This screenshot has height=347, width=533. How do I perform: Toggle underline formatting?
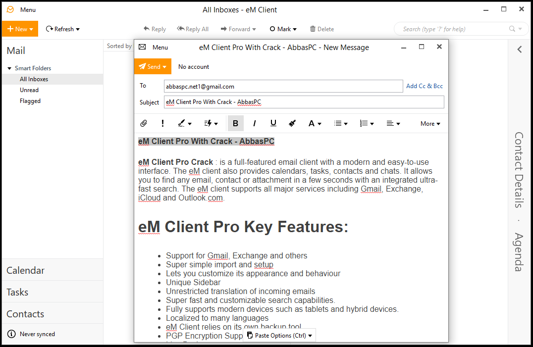273,123
